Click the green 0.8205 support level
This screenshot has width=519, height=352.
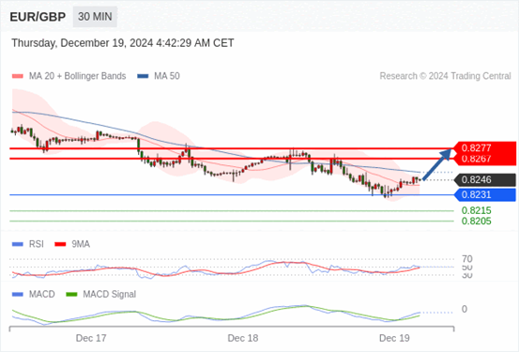pos(477,222)
